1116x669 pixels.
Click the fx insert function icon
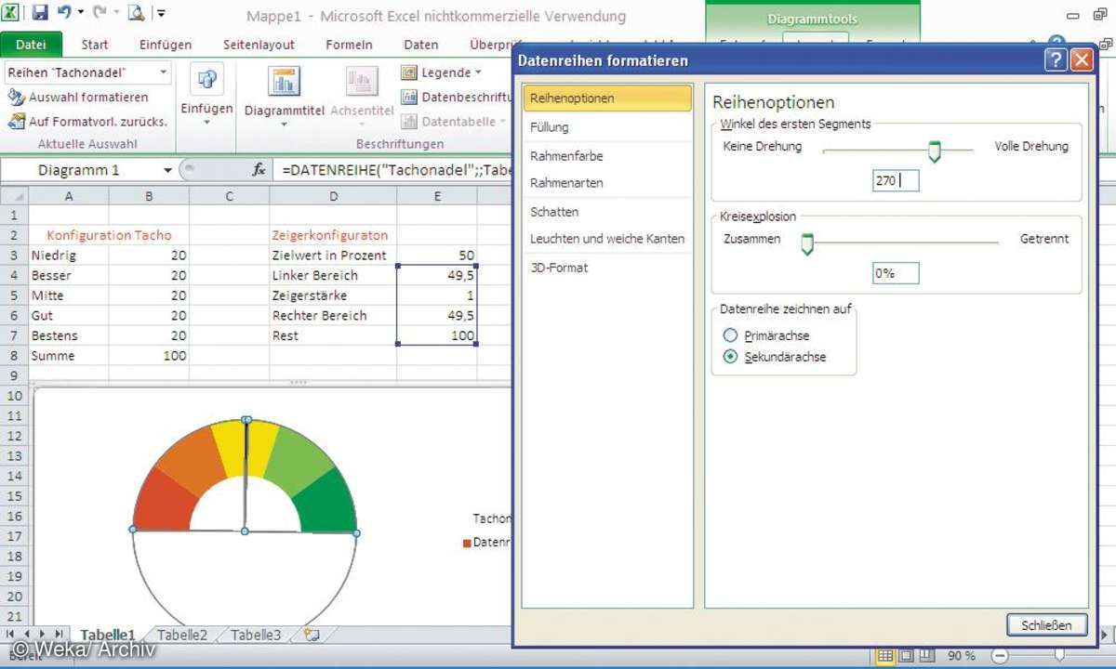coord(259,170)
